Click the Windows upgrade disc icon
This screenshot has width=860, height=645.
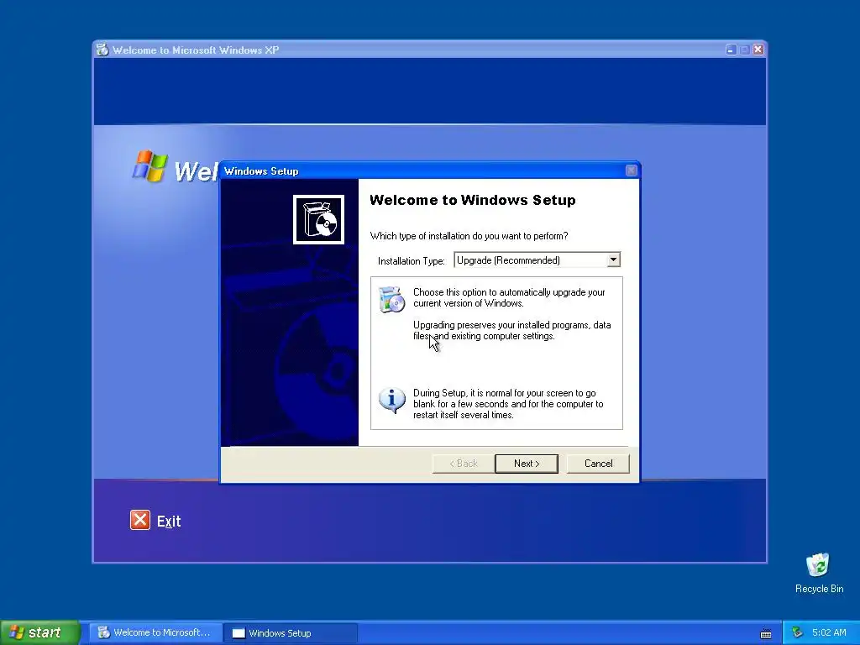point(391,300)
